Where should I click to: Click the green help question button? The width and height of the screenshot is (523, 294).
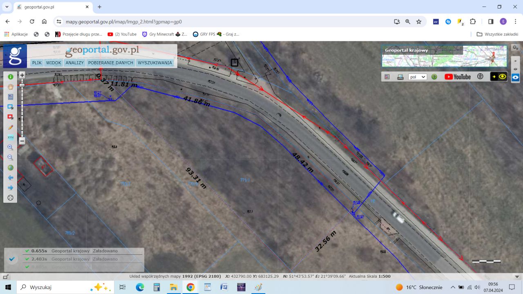pyautogui.click(x=434, y=77)
